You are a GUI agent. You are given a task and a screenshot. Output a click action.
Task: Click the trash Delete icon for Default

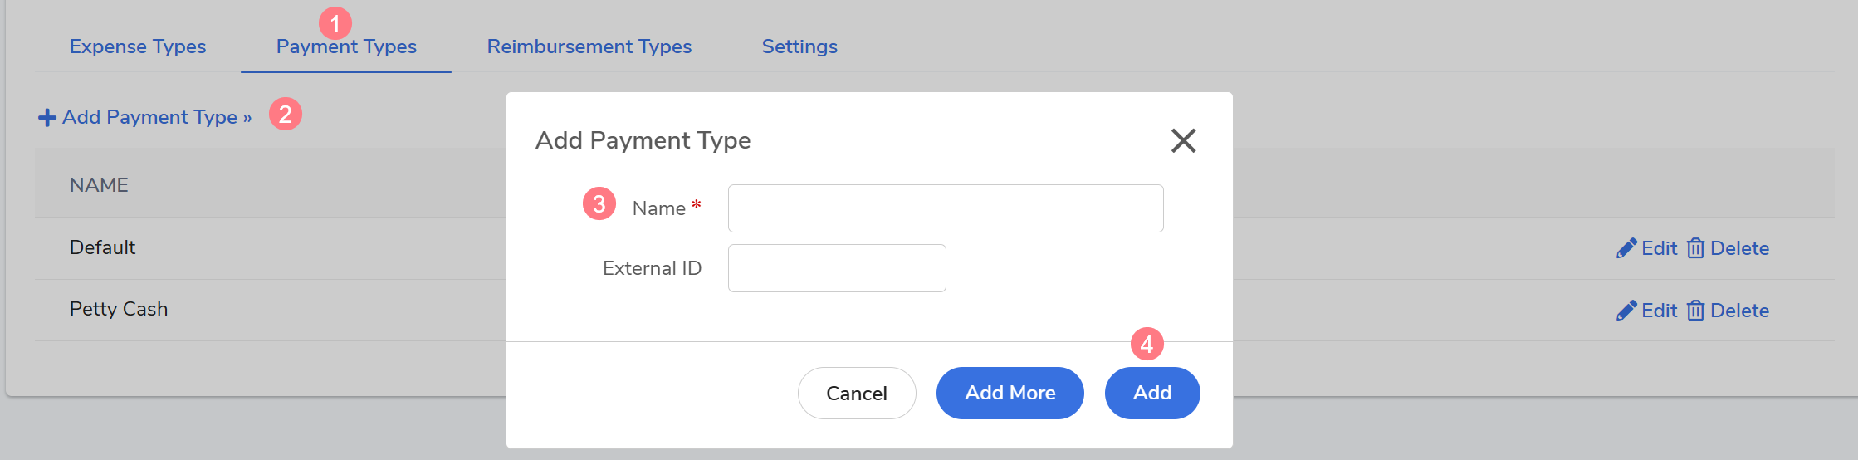point(1695,248)
